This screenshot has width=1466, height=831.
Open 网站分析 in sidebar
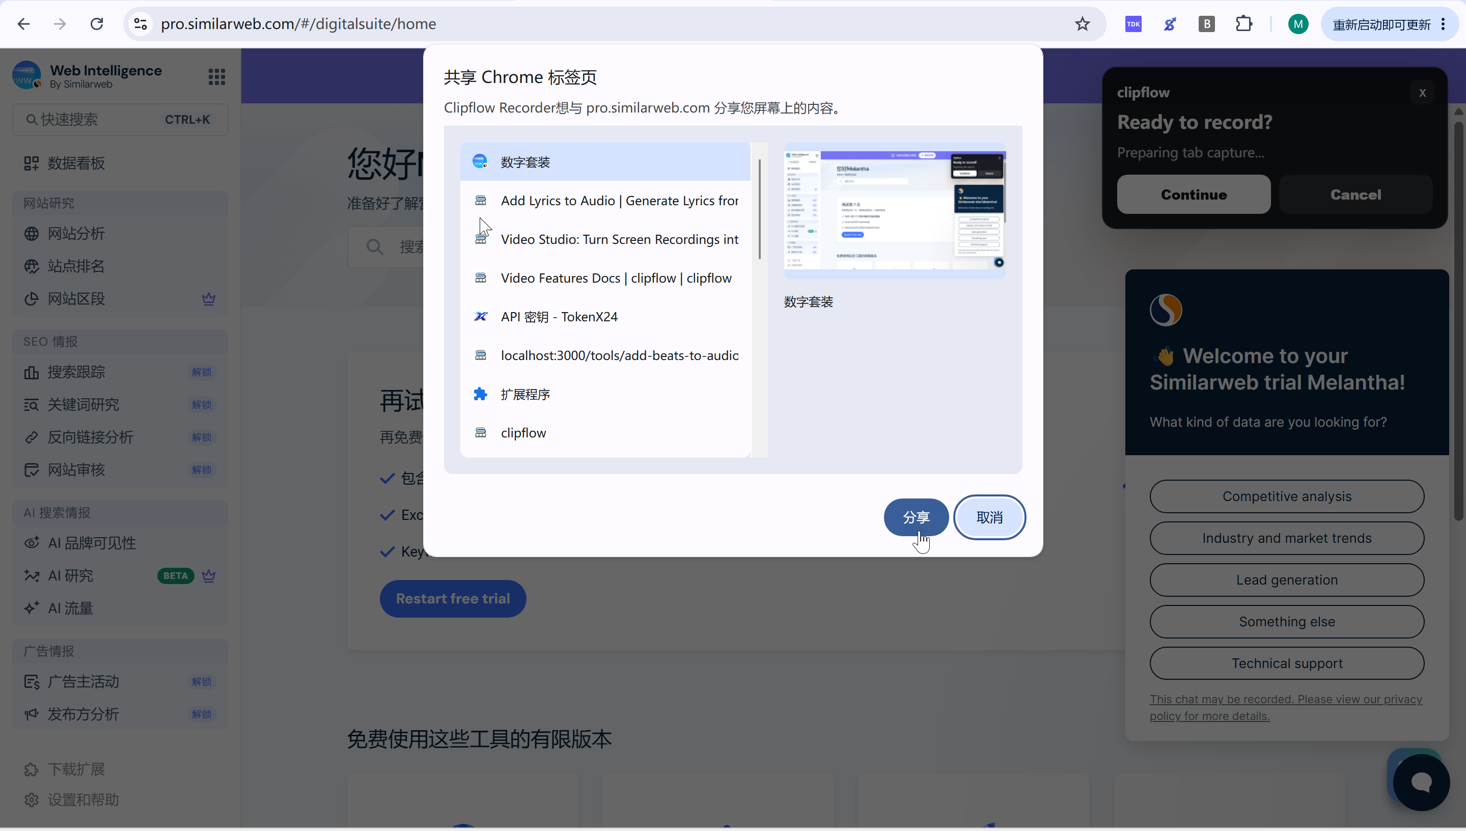(120, 234)
